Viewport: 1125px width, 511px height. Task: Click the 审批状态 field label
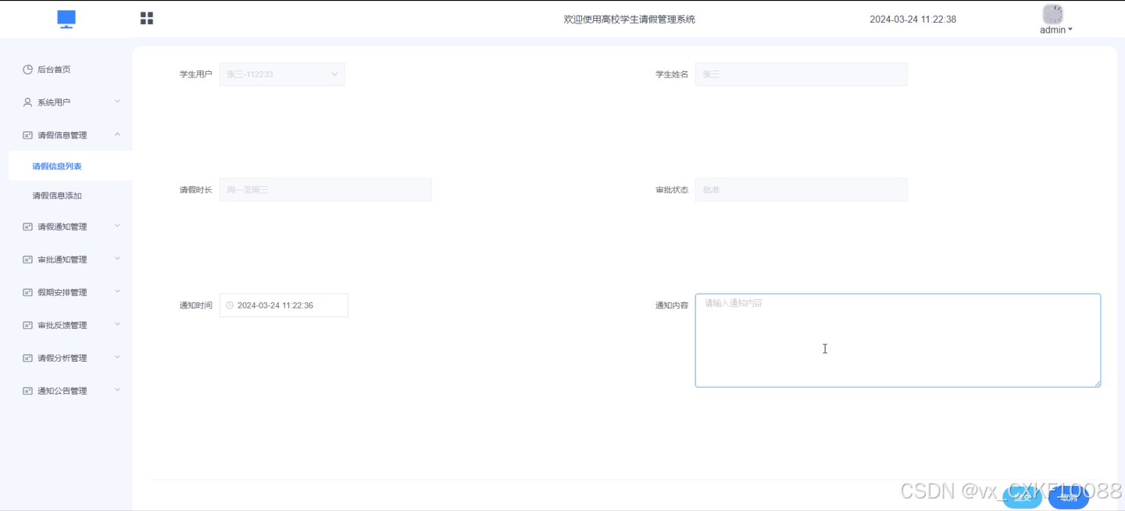click(x=672, y=190)
